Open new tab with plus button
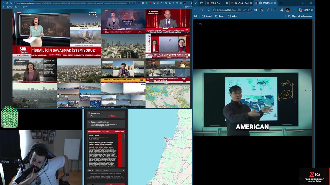Image resolution: width=330 pixels, height=185 pixels. (281, 3)
